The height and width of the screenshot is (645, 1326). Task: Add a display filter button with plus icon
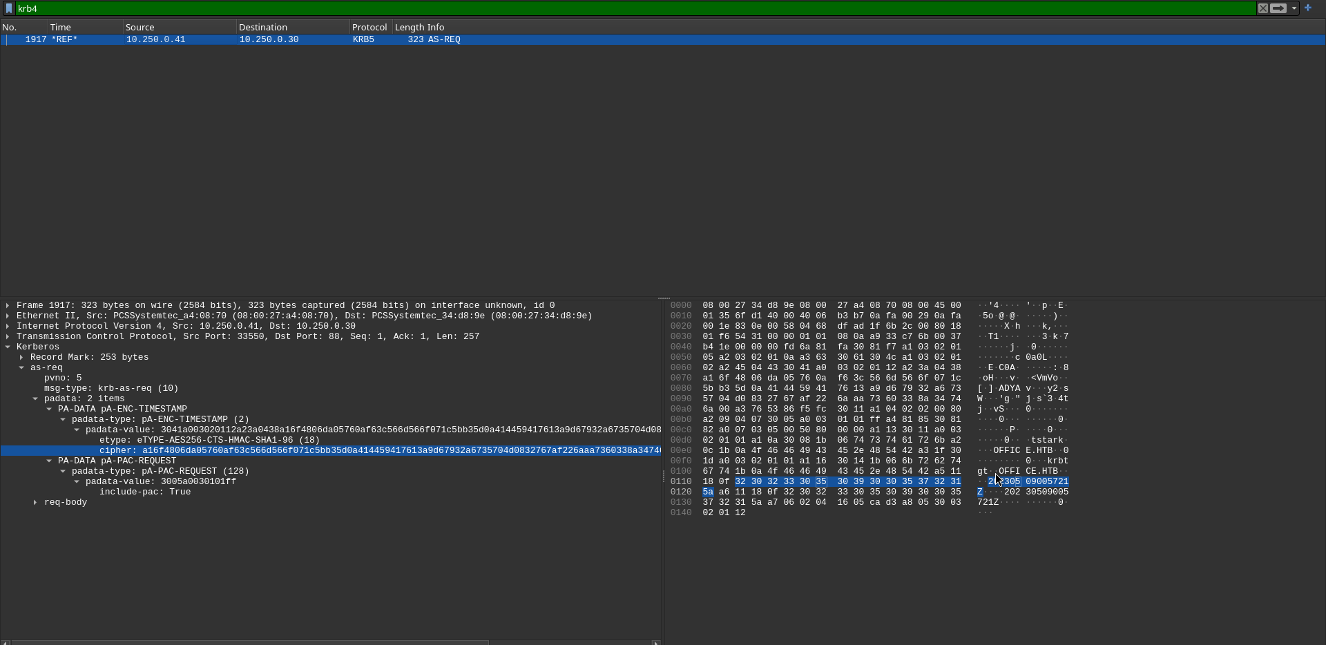(x=1307, y=8)
